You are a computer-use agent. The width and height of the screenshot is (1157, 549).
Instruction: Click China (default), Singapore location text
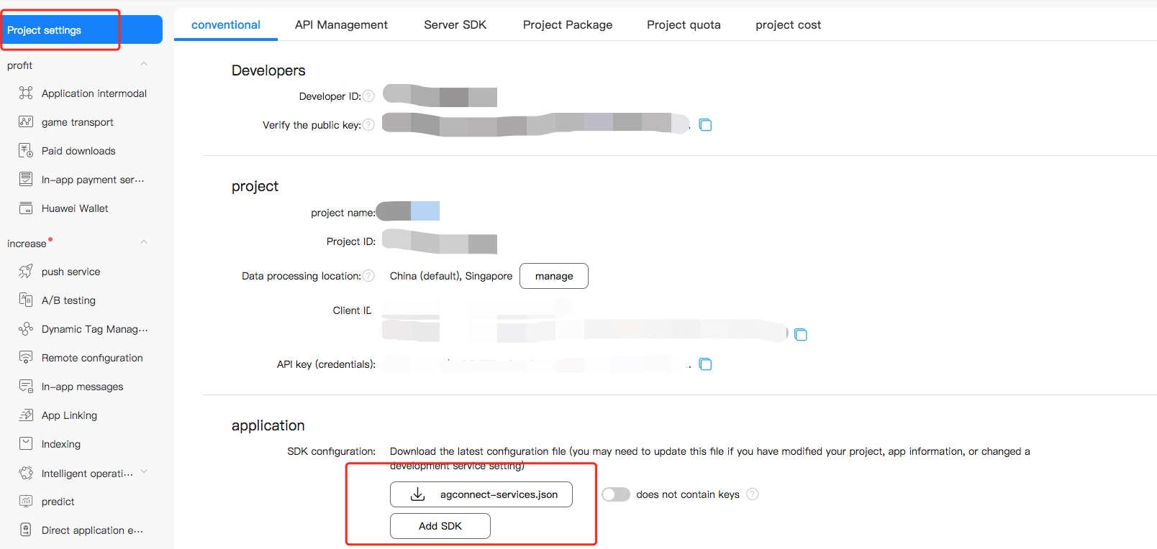(x=451, y=276)
